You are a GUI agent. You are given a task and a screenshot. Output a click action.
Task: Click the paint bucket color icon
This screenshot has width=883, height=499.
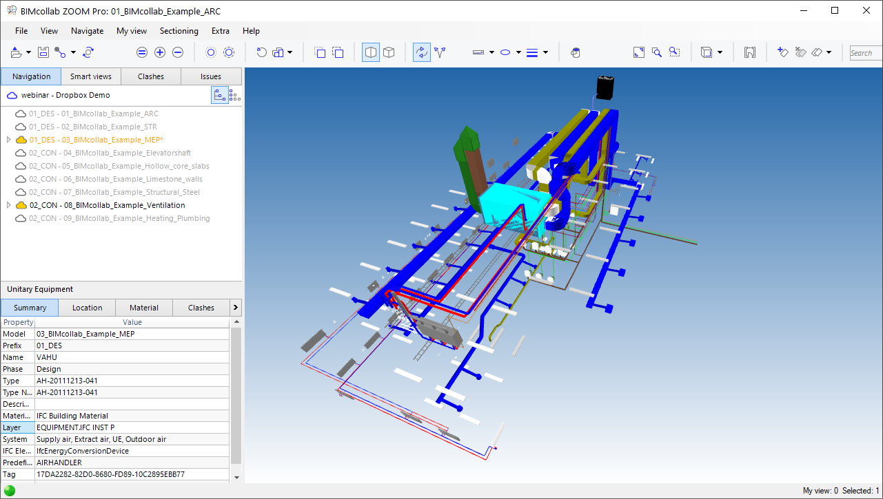point(576,52)
